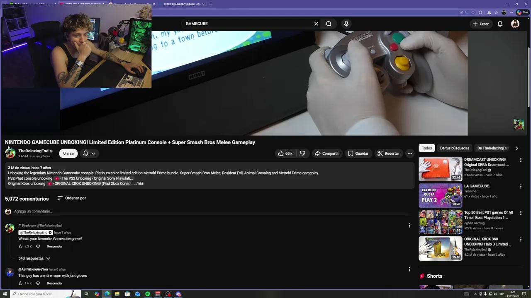Select De tus búsquedas filter chip

(x=455, y=148)
